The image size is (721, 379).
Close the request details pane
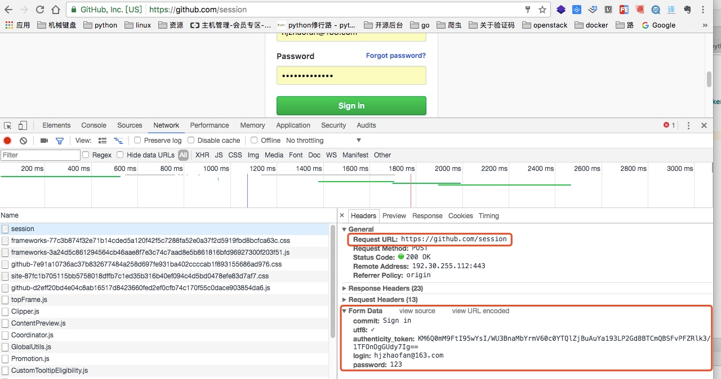pyautogui.click(x=342, y=216)
